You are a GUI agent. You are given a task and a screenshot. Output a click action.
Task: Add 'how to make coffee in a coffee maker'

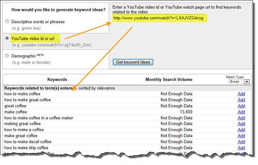(241, 118)
